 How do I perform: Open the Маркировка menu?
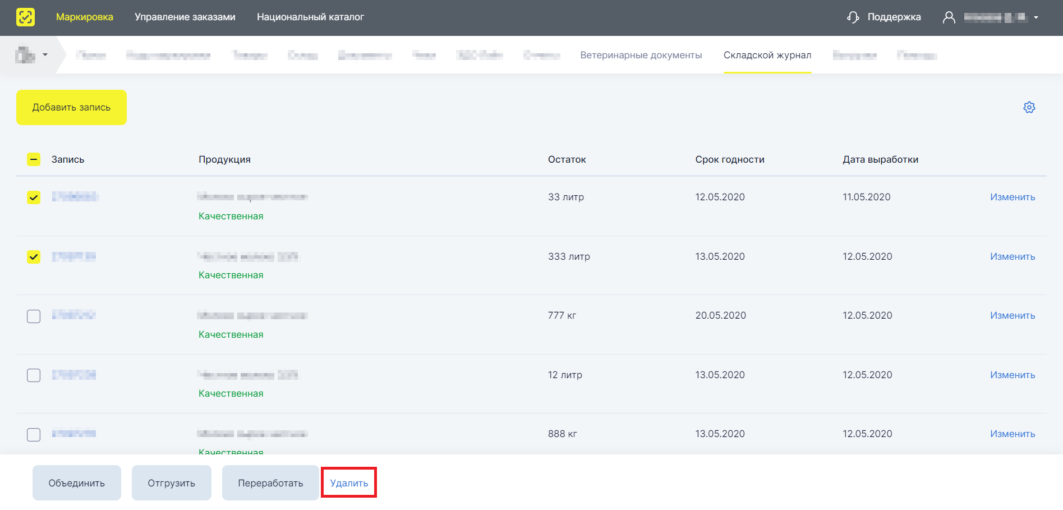click(85, 17)
